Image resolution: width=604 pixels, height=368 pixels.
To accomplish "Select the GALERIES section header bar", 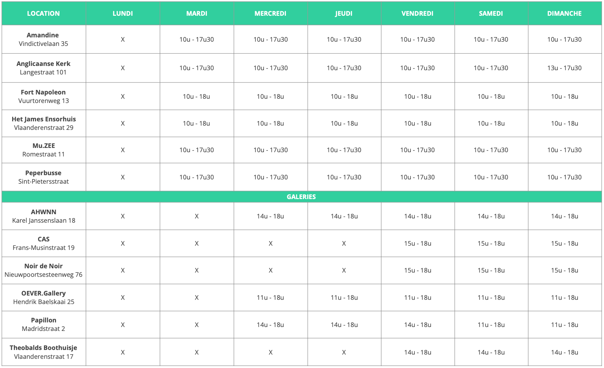I will click(x=301, y=197).
